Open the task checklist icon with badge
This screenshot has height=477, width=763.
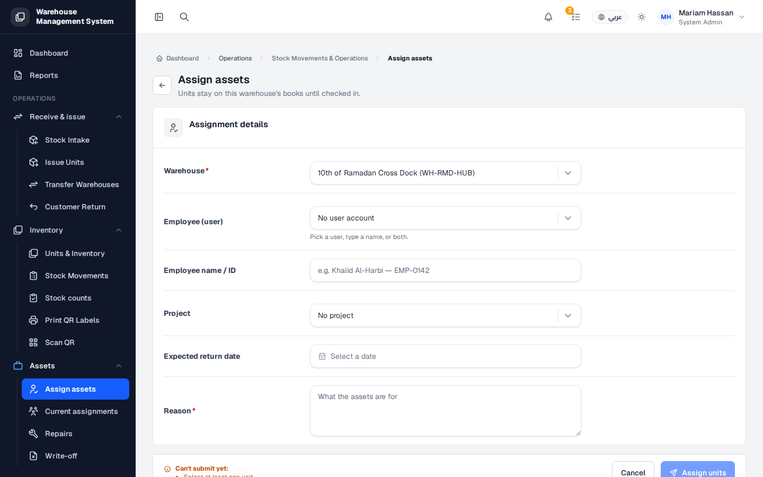click(575, 17)
